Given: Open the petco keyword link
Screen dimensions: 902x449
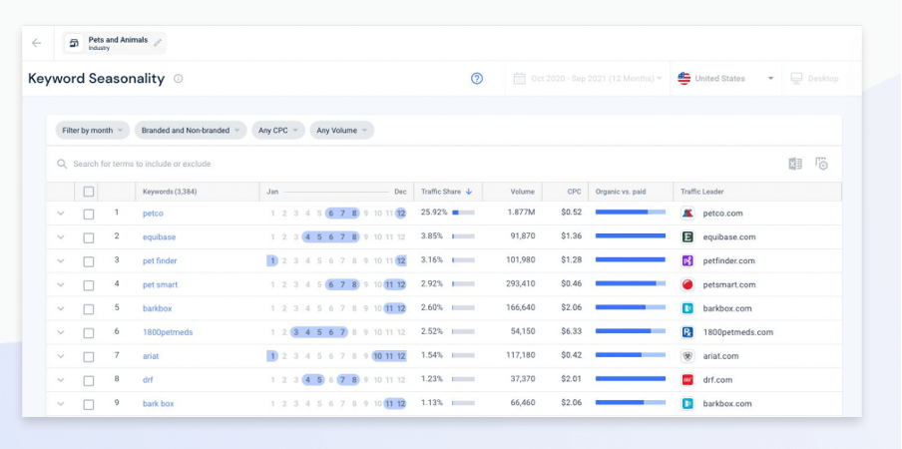Looking at the screenshot, I should (x=153, y=214).
